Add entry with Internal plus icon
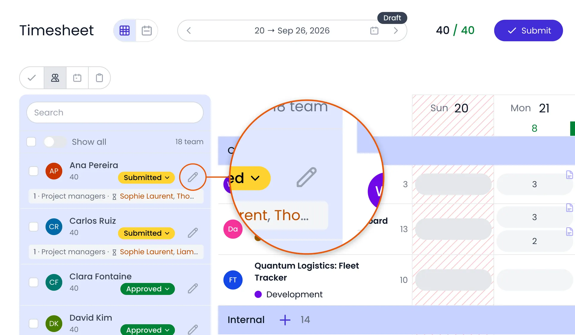Screen dimensions: 575x335 click(x=285, y=320)
